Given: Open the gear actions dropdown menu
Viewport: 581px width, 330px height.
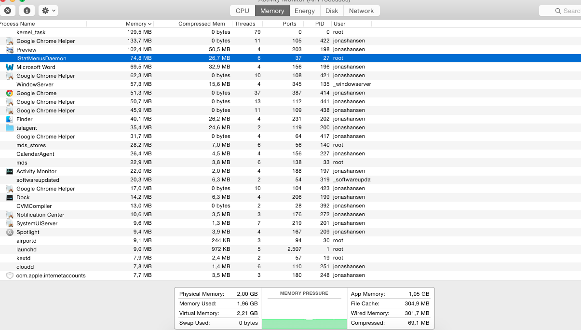Looking at the screenshot, I should pos(48,10).
